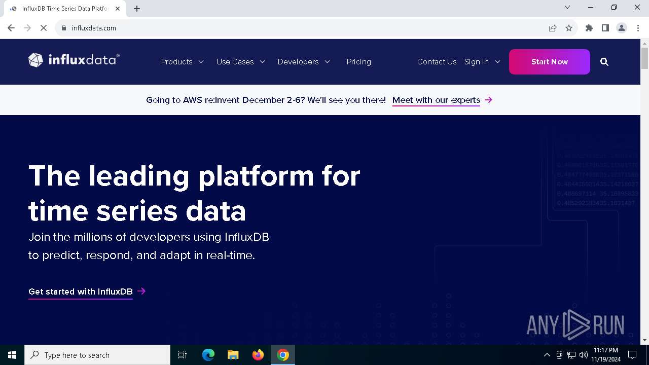Screen dimensions: 649x365
Task: Go back with browser back arrow
Action: tap(11, 28)
